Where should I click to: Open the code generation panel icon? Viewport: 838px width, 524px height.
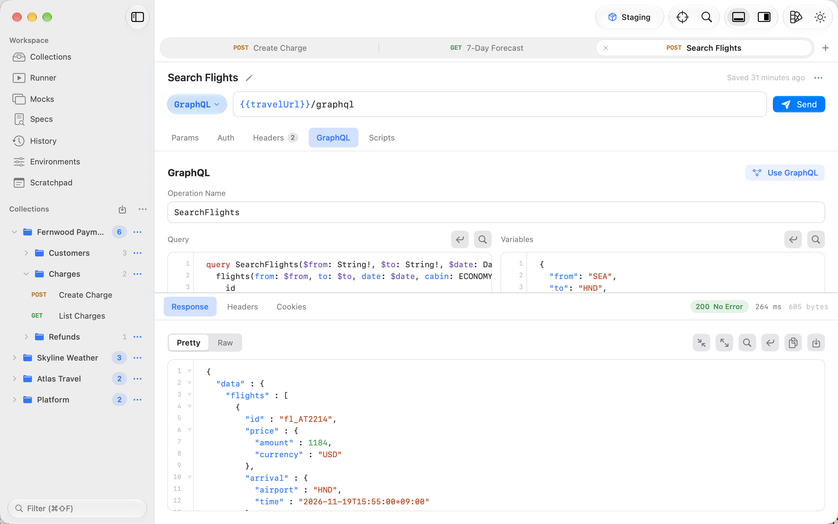(x=796, y=17)
